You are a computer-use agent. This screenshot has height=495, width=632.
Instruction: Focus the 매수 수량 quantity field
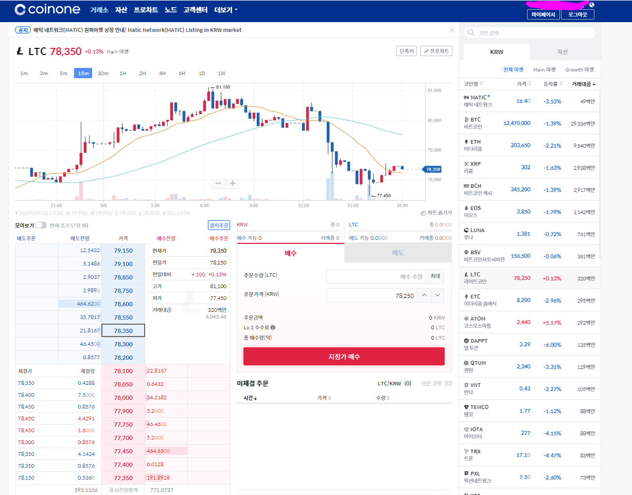(376, 276)
